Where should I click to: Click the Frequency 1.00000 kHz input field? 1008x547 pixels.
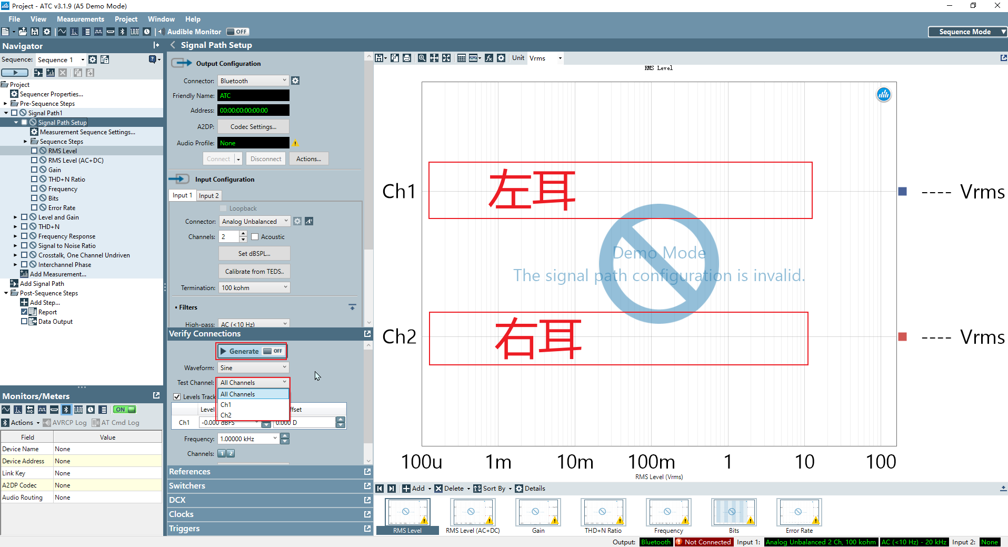(248, 439)
